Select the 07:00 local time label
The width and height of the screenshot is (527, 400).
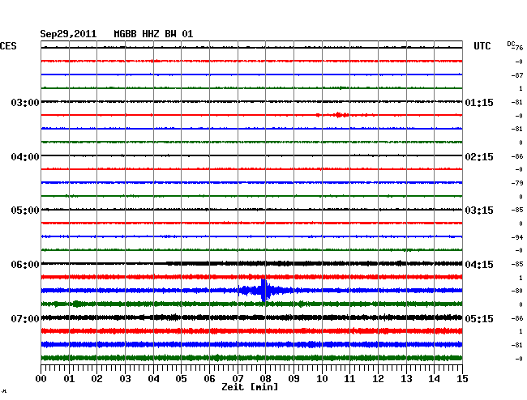(x=25, y=318)
